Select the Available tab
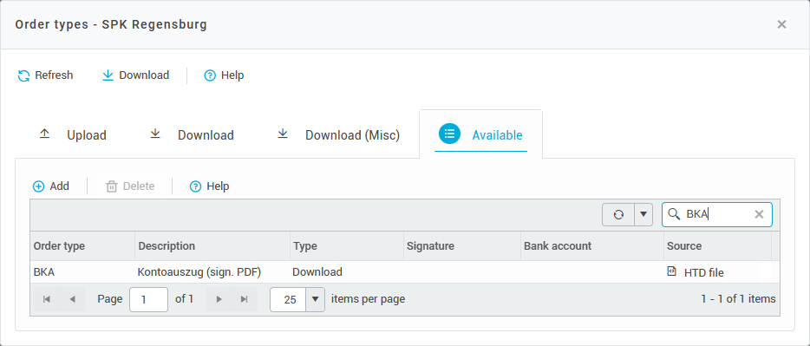Viewport: 810px width, 346px height. pos(480,134)
